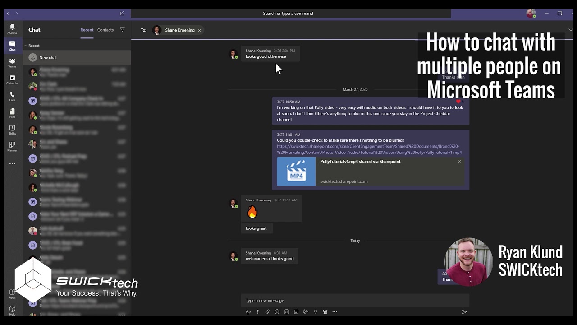577x325 pixels.
Task: Click the heart reaction on Polly message
Action: click(x=458, y=102)
